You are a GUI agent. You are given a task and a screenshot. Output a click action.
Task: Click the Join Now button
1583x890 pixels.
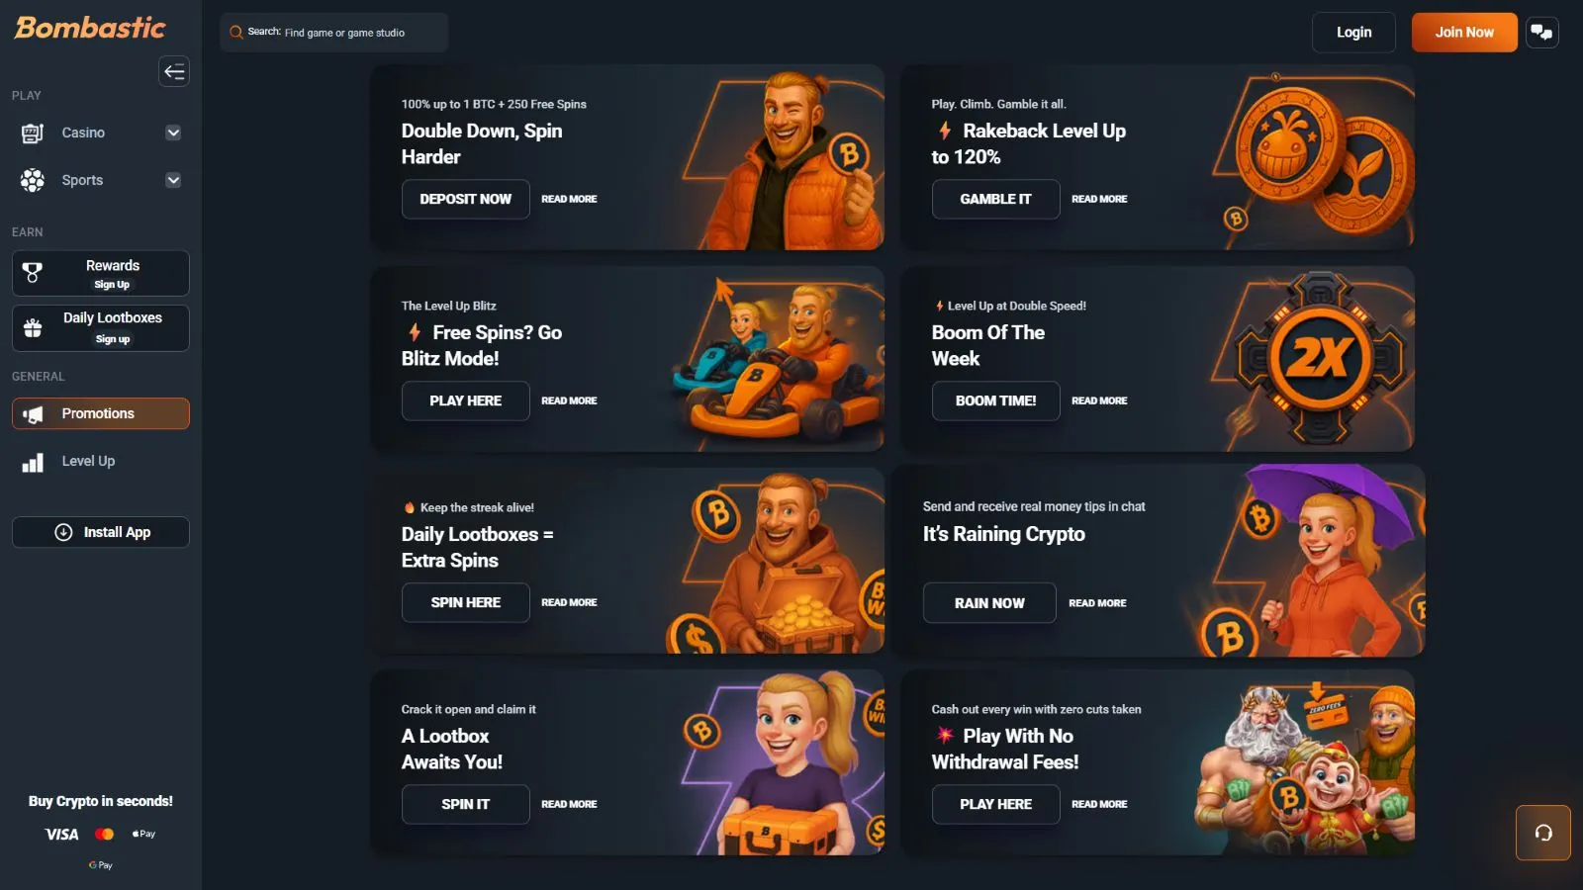pyautogui.click(x=1464, y=33)
